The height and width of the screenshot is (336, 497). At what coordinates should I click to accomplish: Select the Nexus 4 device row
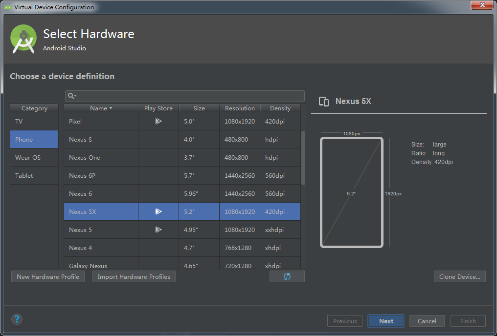(x=182, y=248)
